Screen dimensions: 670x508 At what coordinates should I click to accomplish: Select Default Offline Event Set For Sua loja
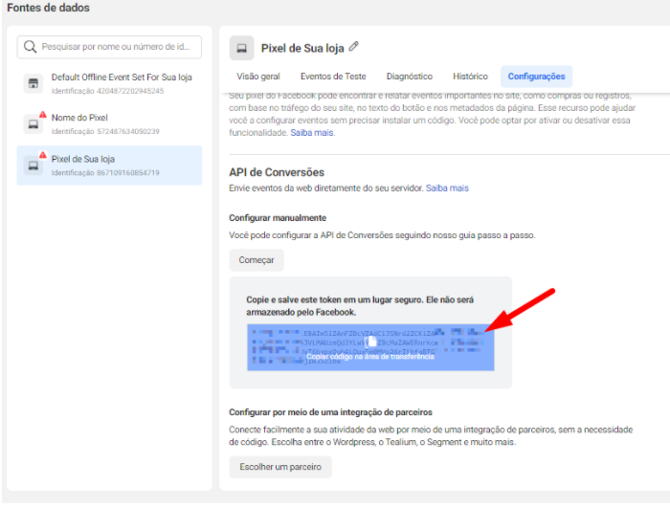109,83
